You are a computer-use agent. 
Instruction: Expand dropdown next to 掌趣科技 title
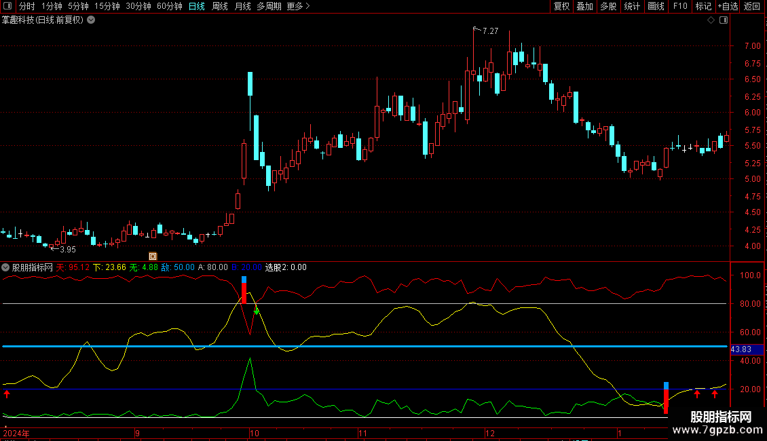91,20
